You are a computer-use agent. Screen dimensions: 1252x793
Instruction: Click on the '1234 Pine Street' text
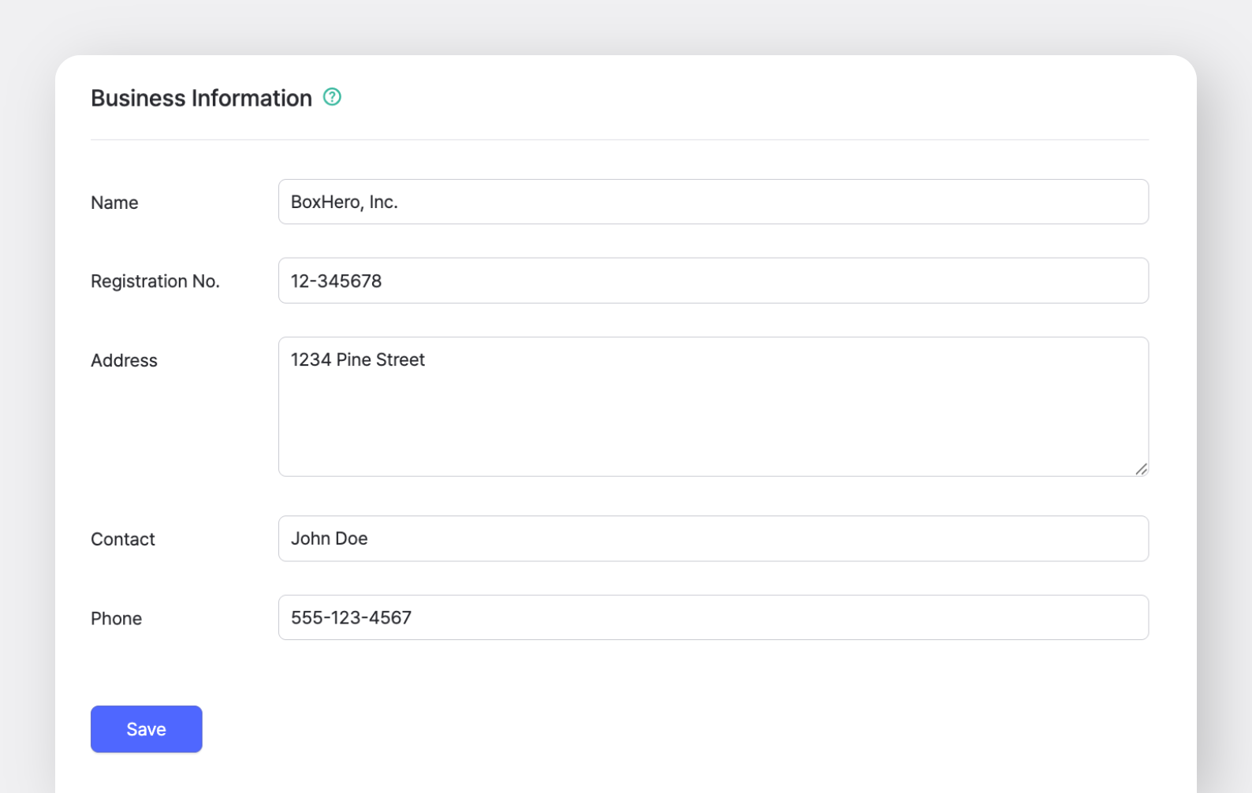click(357, 359)
